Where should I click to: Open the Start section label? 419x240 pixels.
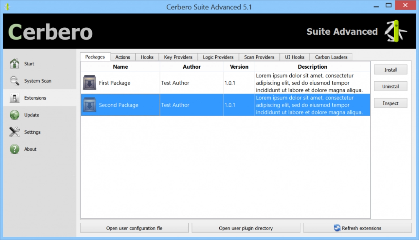pyautogui.click(x=29, y=64)
